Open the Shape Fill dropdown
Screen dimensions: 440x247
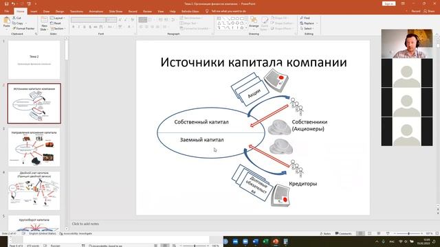pyautogui.click(x=280, y=18)
